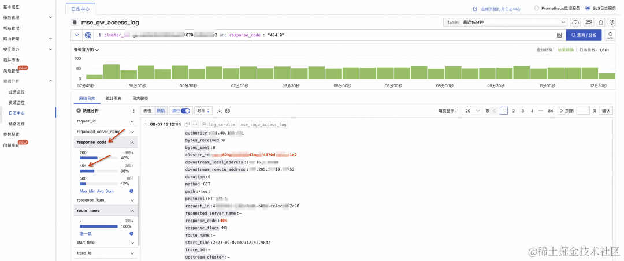
Task: Select SLS日志服务 radio button
Action: point(588,8)
